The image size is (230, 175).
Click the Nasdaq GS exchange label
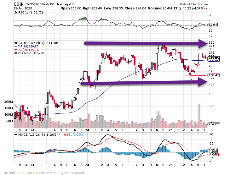[x=65, y=4]
